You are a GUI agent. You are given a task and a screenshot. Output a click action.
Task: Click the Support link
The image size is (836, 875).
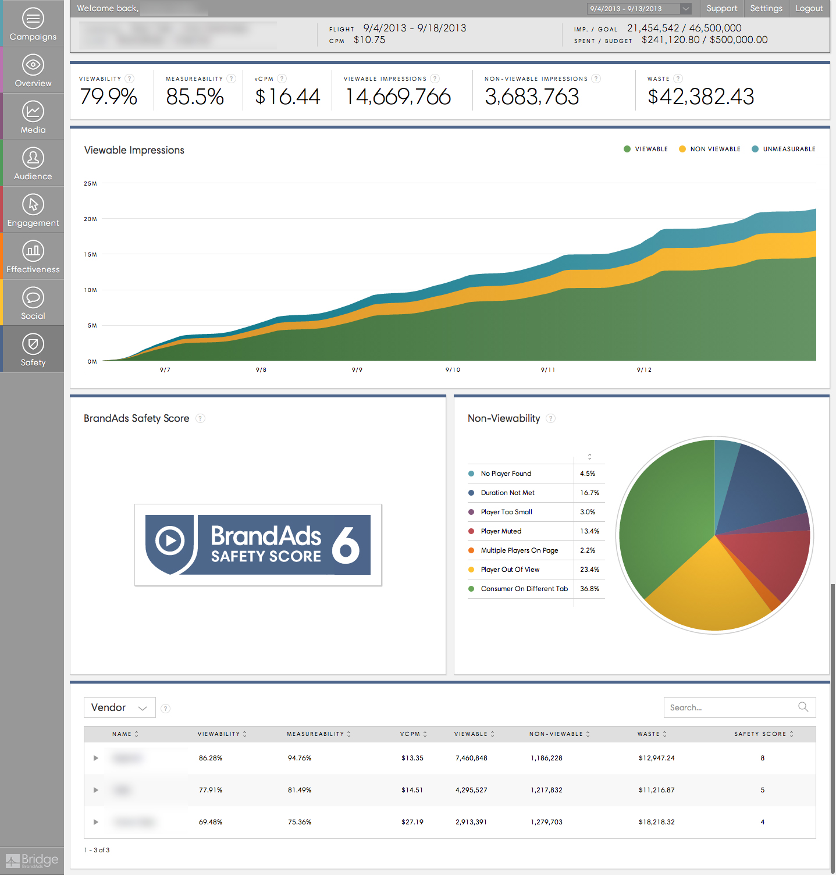point(721,9)
